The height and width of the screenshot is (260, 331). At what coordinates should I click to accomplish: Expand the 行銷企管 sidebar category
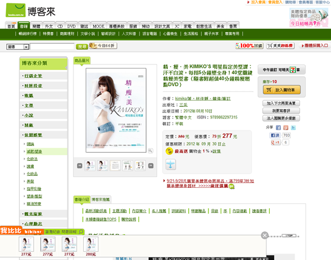pyautogui.click(x=33, y=75)
